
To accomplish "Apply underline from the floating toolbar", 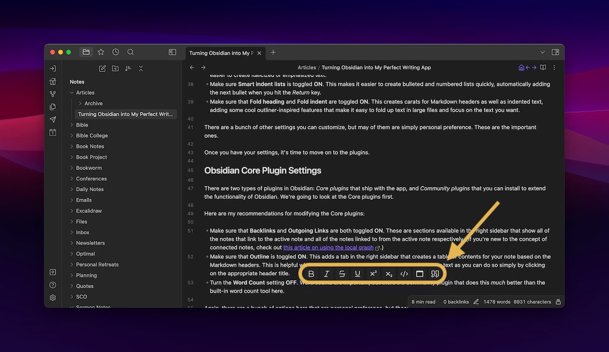I will click(358, 274).
